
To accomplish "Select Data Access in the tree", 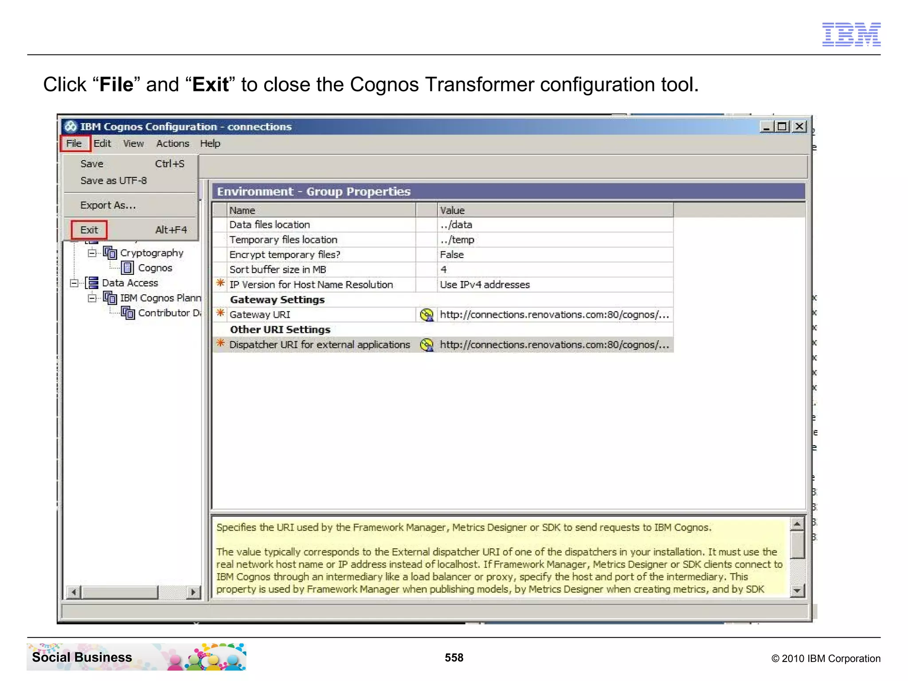I will [130, 283].
